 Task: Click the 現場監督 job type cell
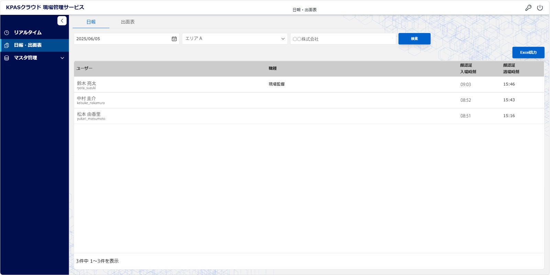[277, 84]
